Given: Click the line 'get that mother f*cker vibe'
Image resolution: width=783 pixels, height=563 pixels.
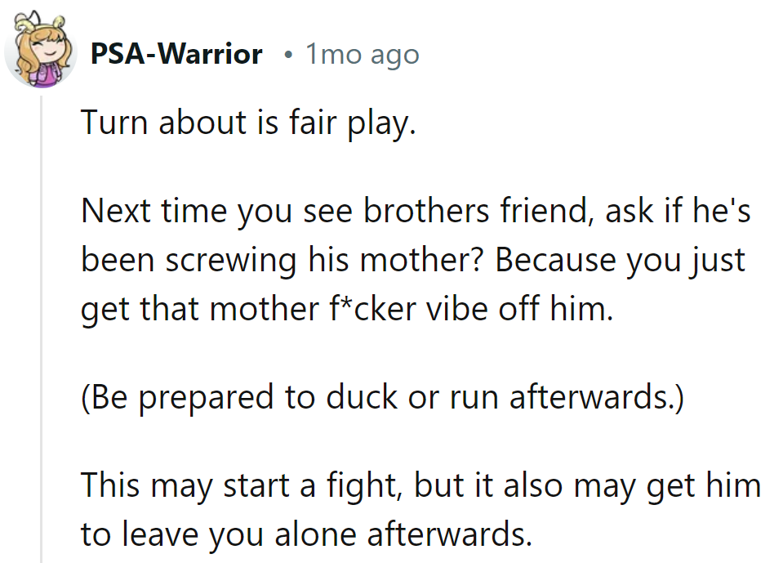Looking at the screenshot, I should click(x=347, y=308).
